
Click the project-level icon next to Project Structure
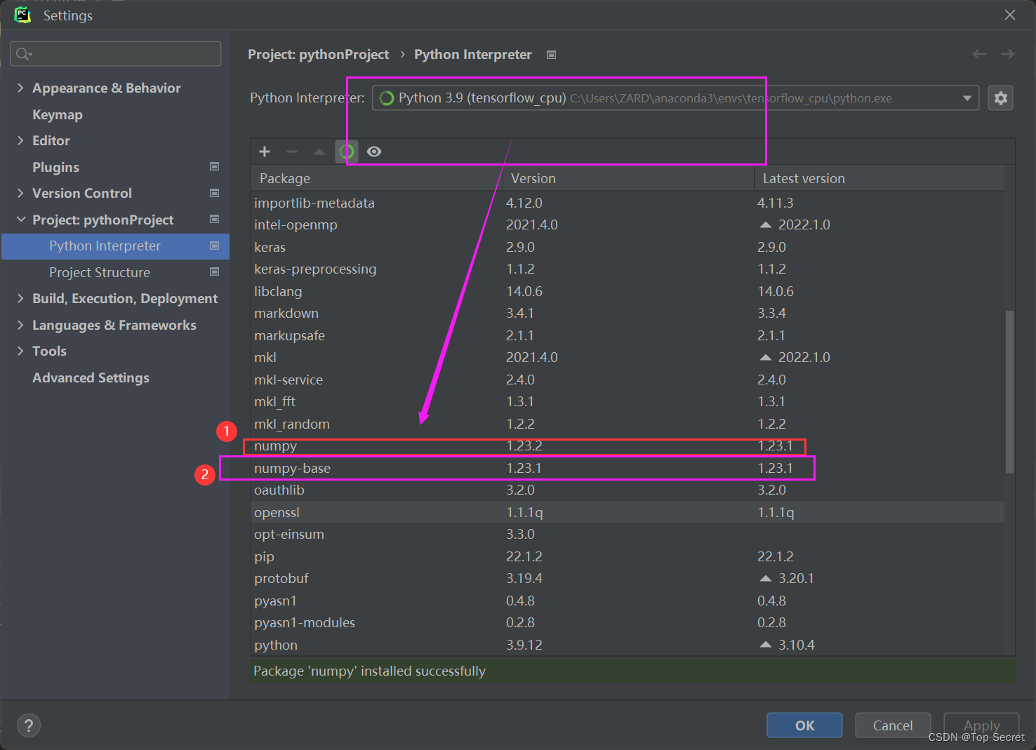[215, 272]
